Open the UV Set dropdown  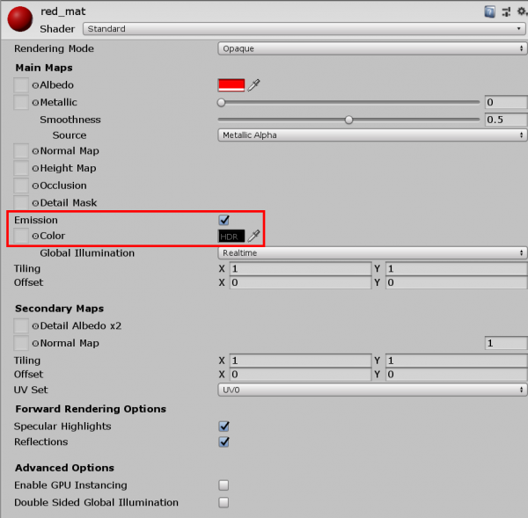371,389
